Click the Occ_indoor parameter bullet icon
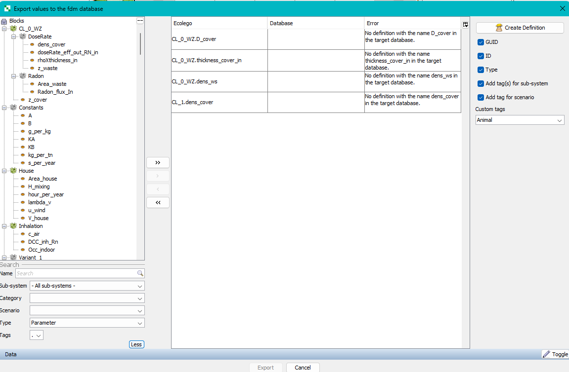Viewport: 569px width, 372px height. point(23,250)
